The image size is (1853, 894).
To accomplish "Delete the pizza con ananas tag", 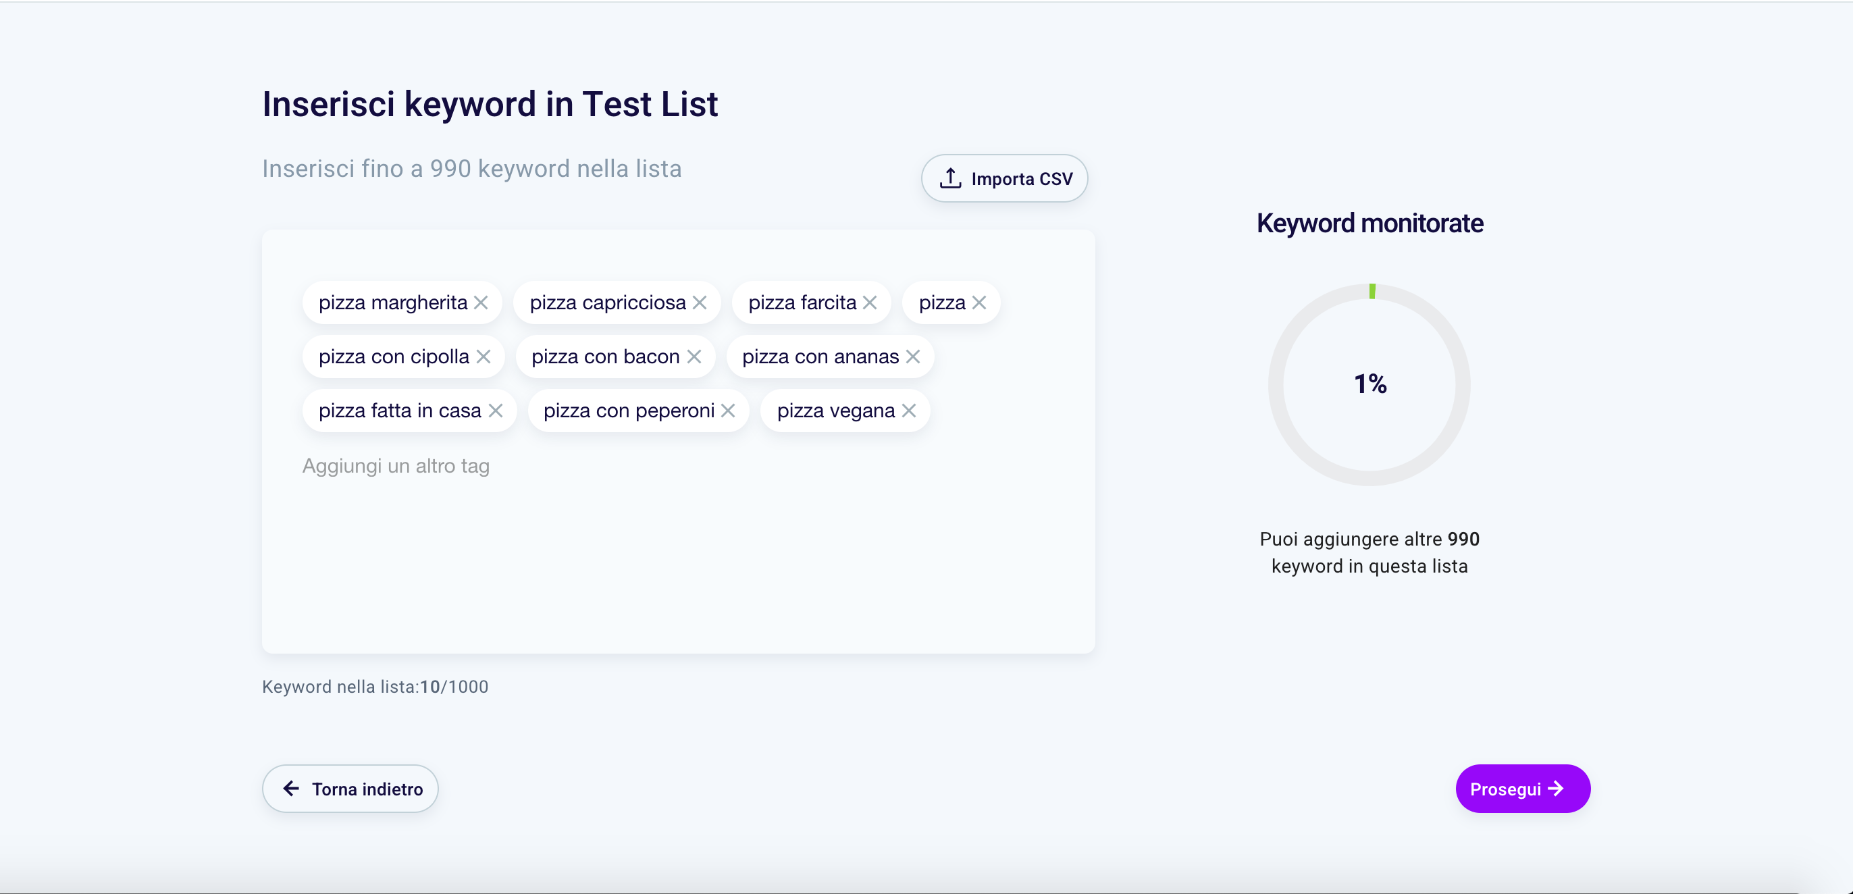I will pyautogui.click(x=913, y=357).
